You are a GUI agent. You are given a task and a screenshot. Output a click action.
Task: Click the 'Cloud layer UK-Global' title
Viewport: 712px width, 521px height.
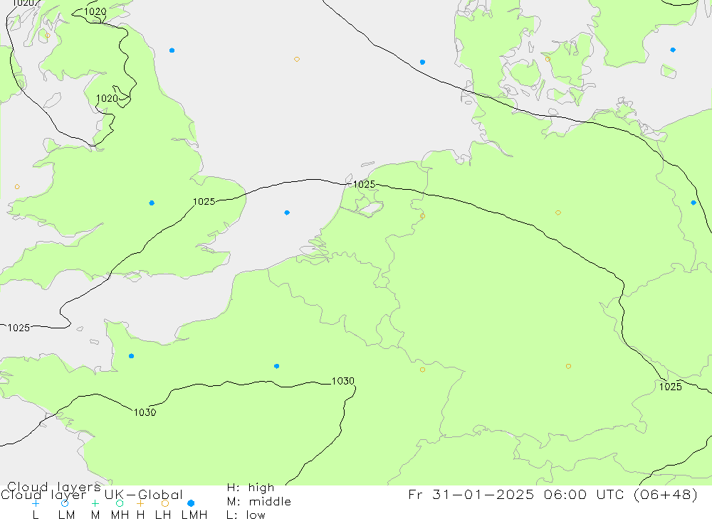92,495
